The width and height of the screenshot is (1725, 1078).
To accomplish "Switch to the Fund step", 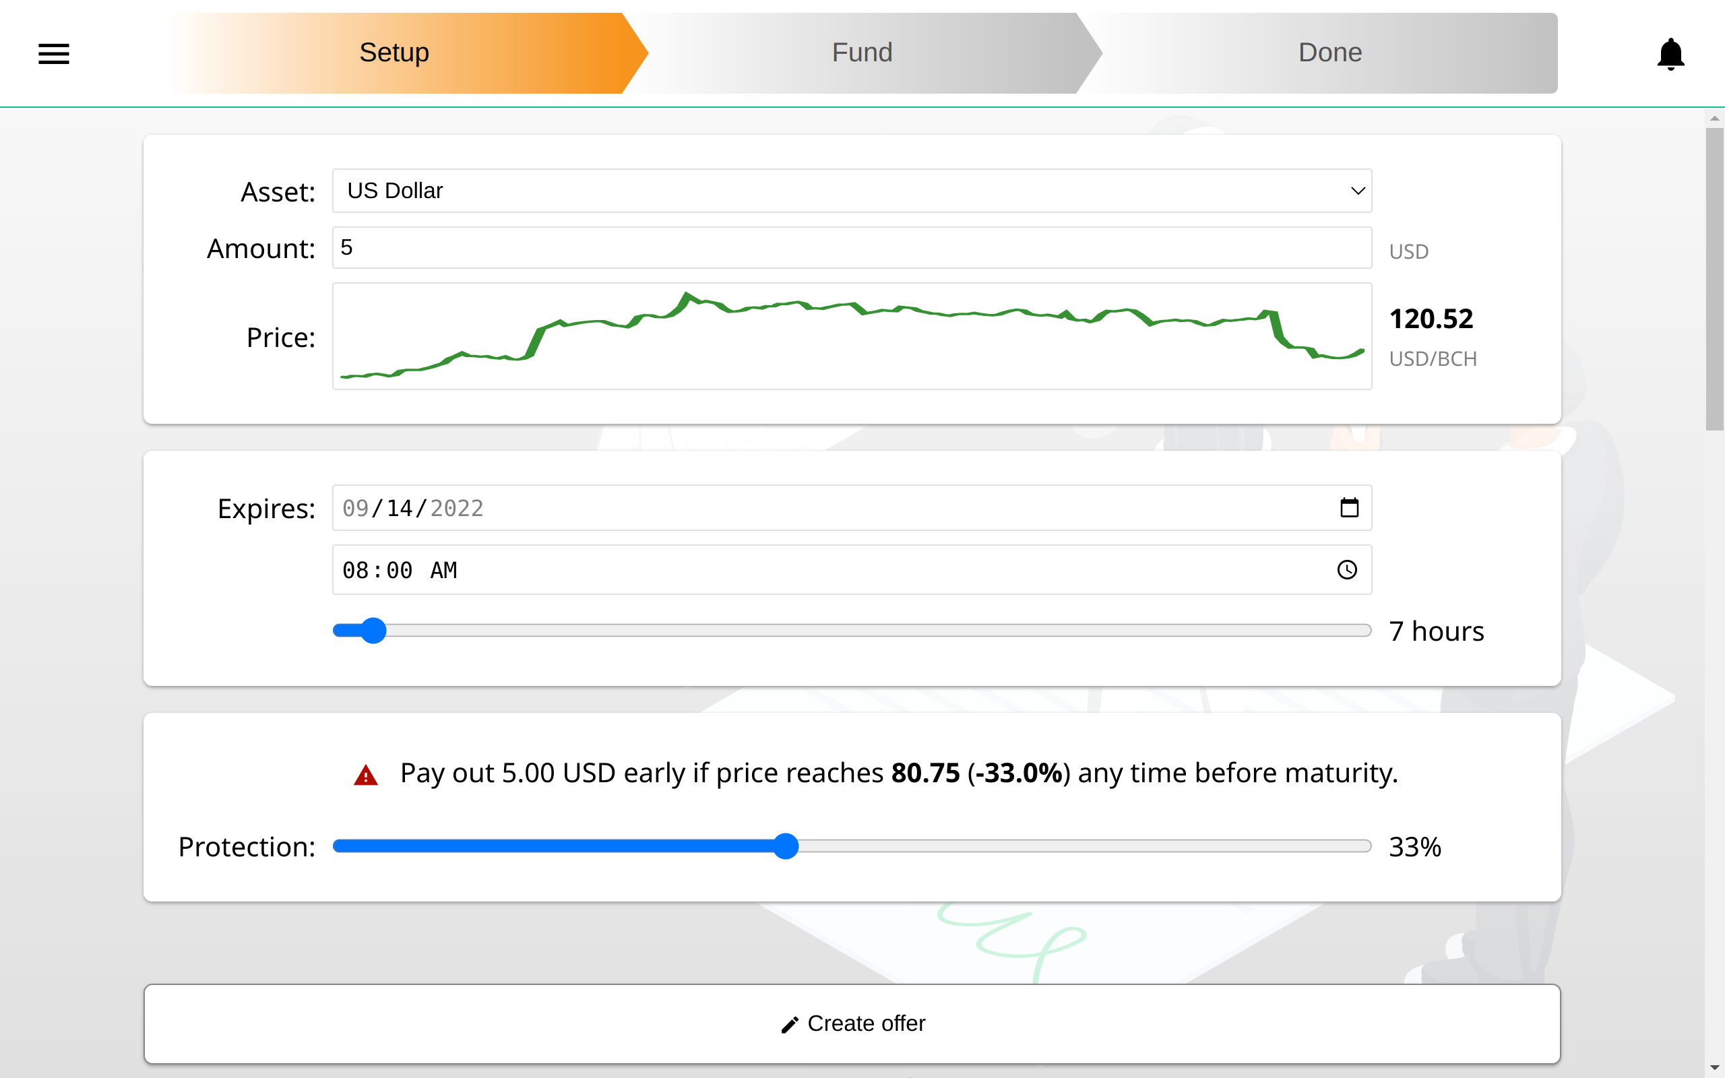I will click(x=862, y=53).
